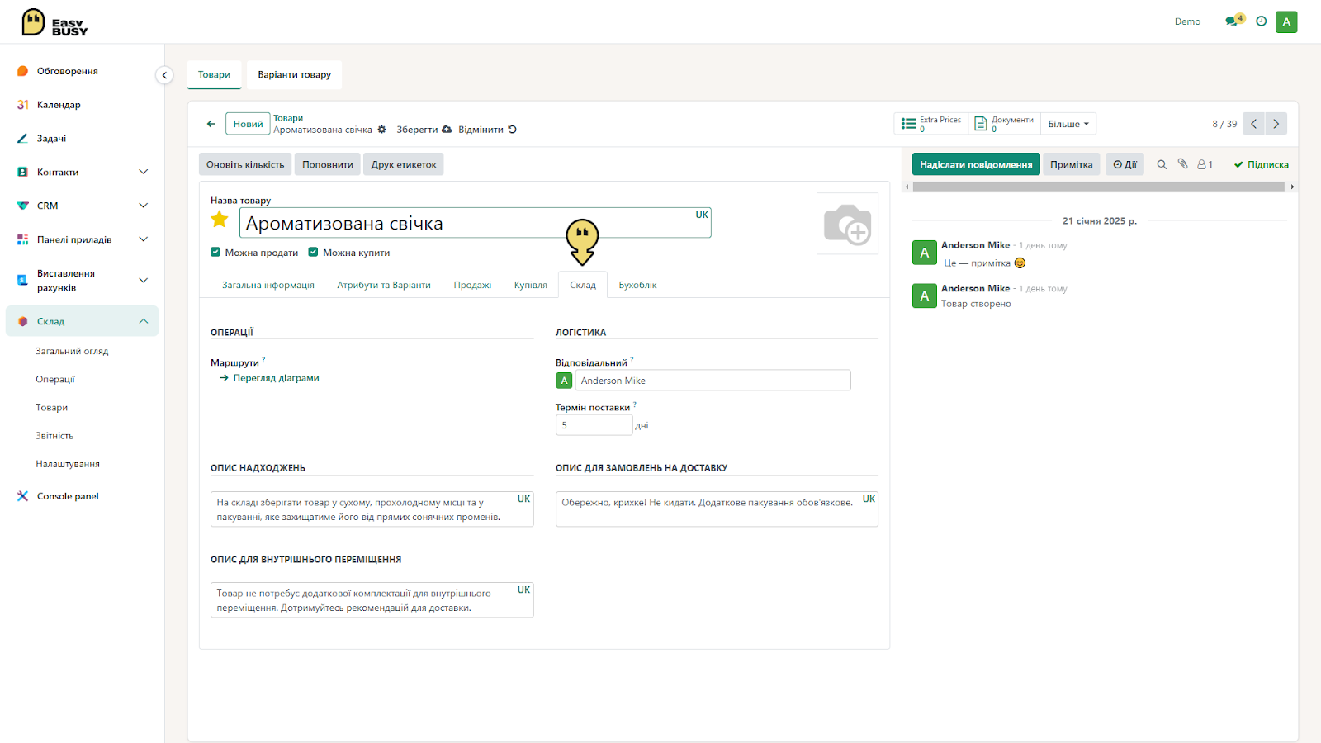Open Console panel in the sidebar
Screen dimensions: 1321x743
pyautogui.click(x=68, y=496)
